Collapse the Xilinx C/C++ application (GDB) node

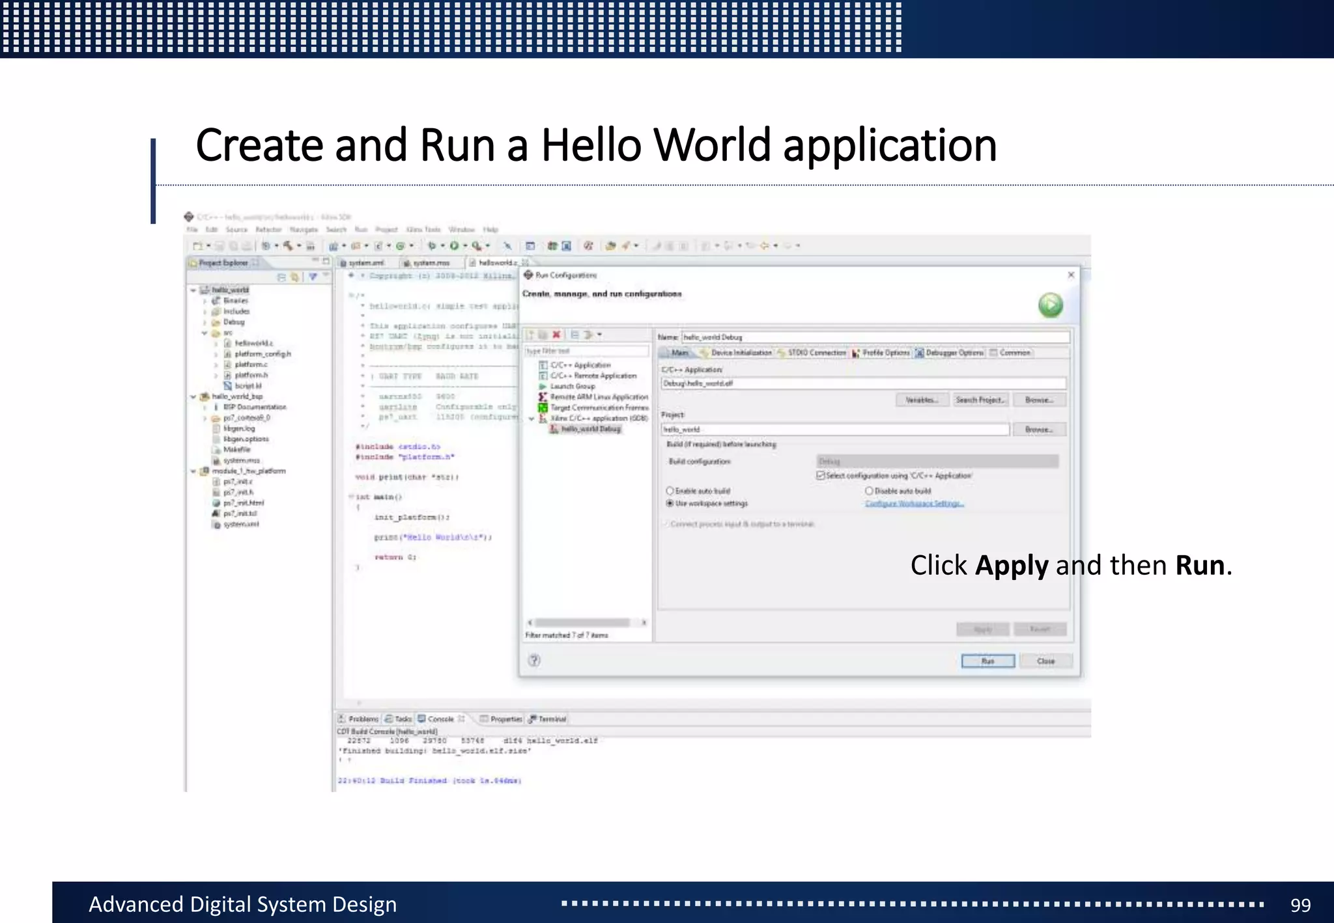point(532,419)
